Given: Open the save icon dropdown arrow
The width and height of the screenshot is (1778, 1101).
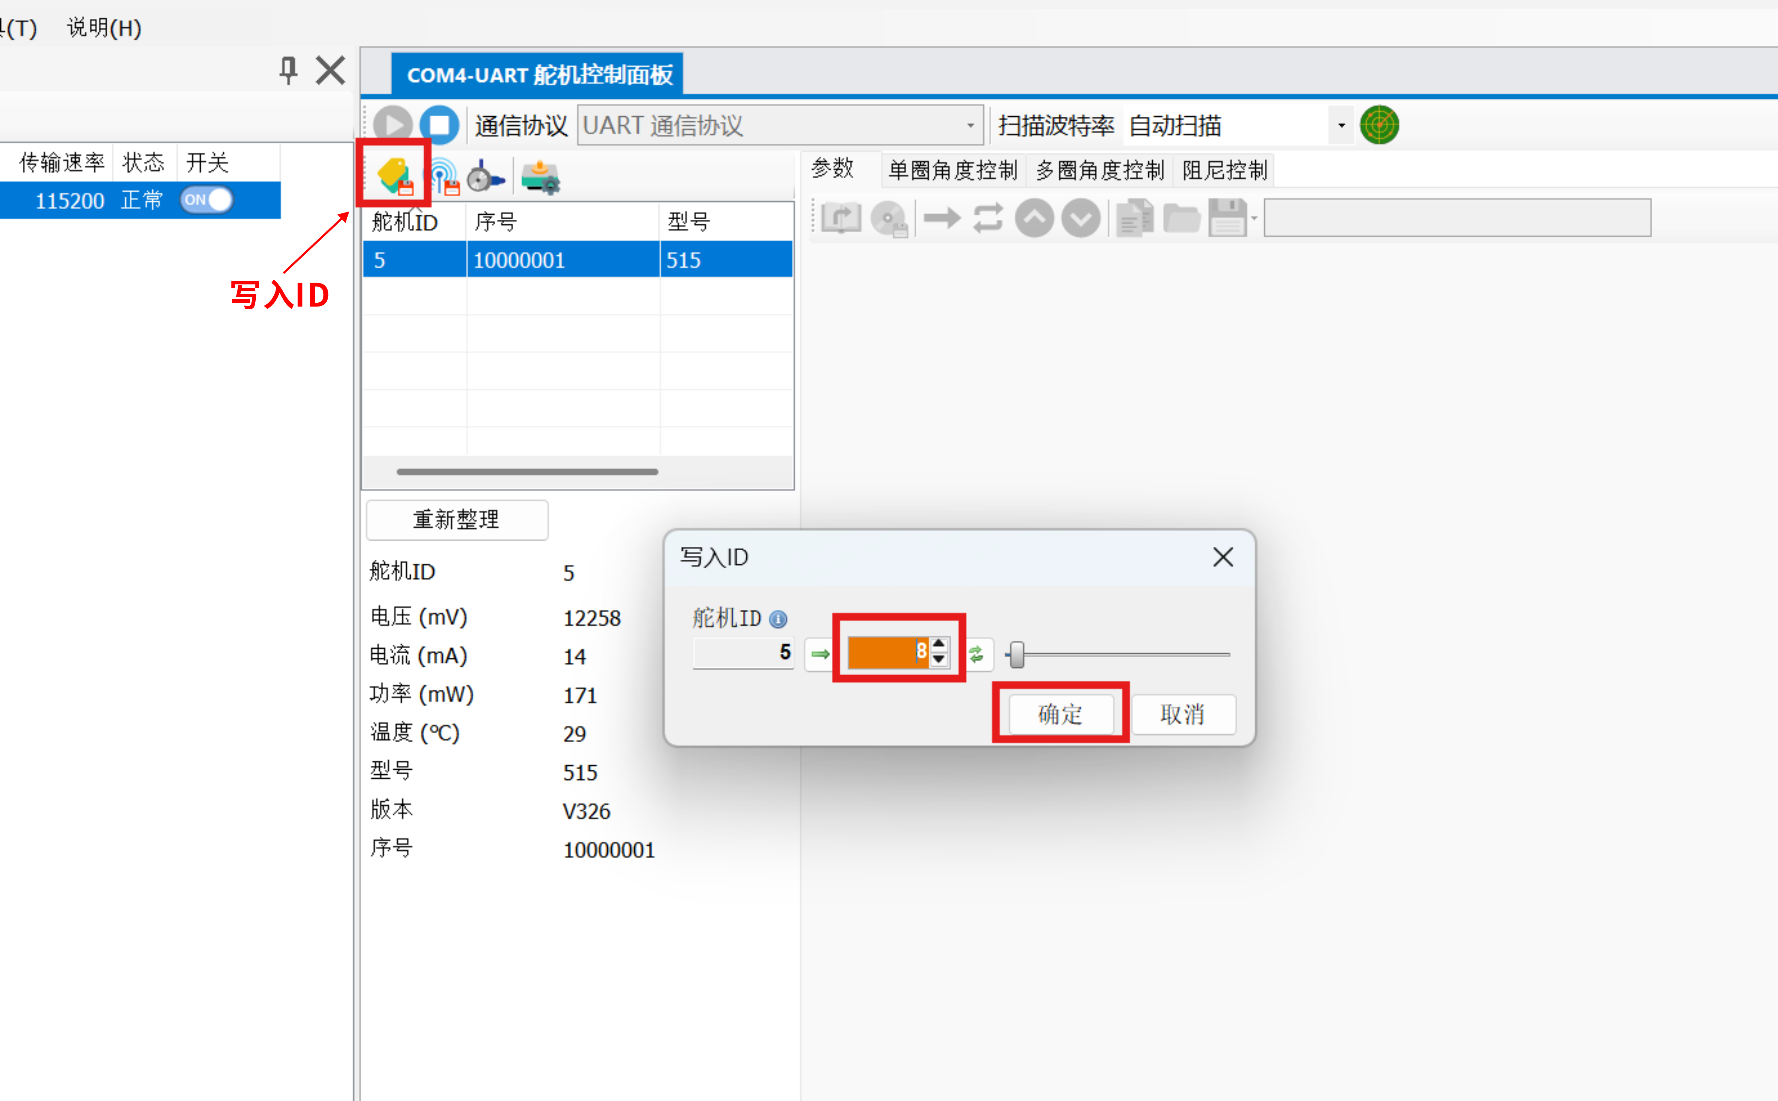Looking at the screenshot, I should point(1254,218).
